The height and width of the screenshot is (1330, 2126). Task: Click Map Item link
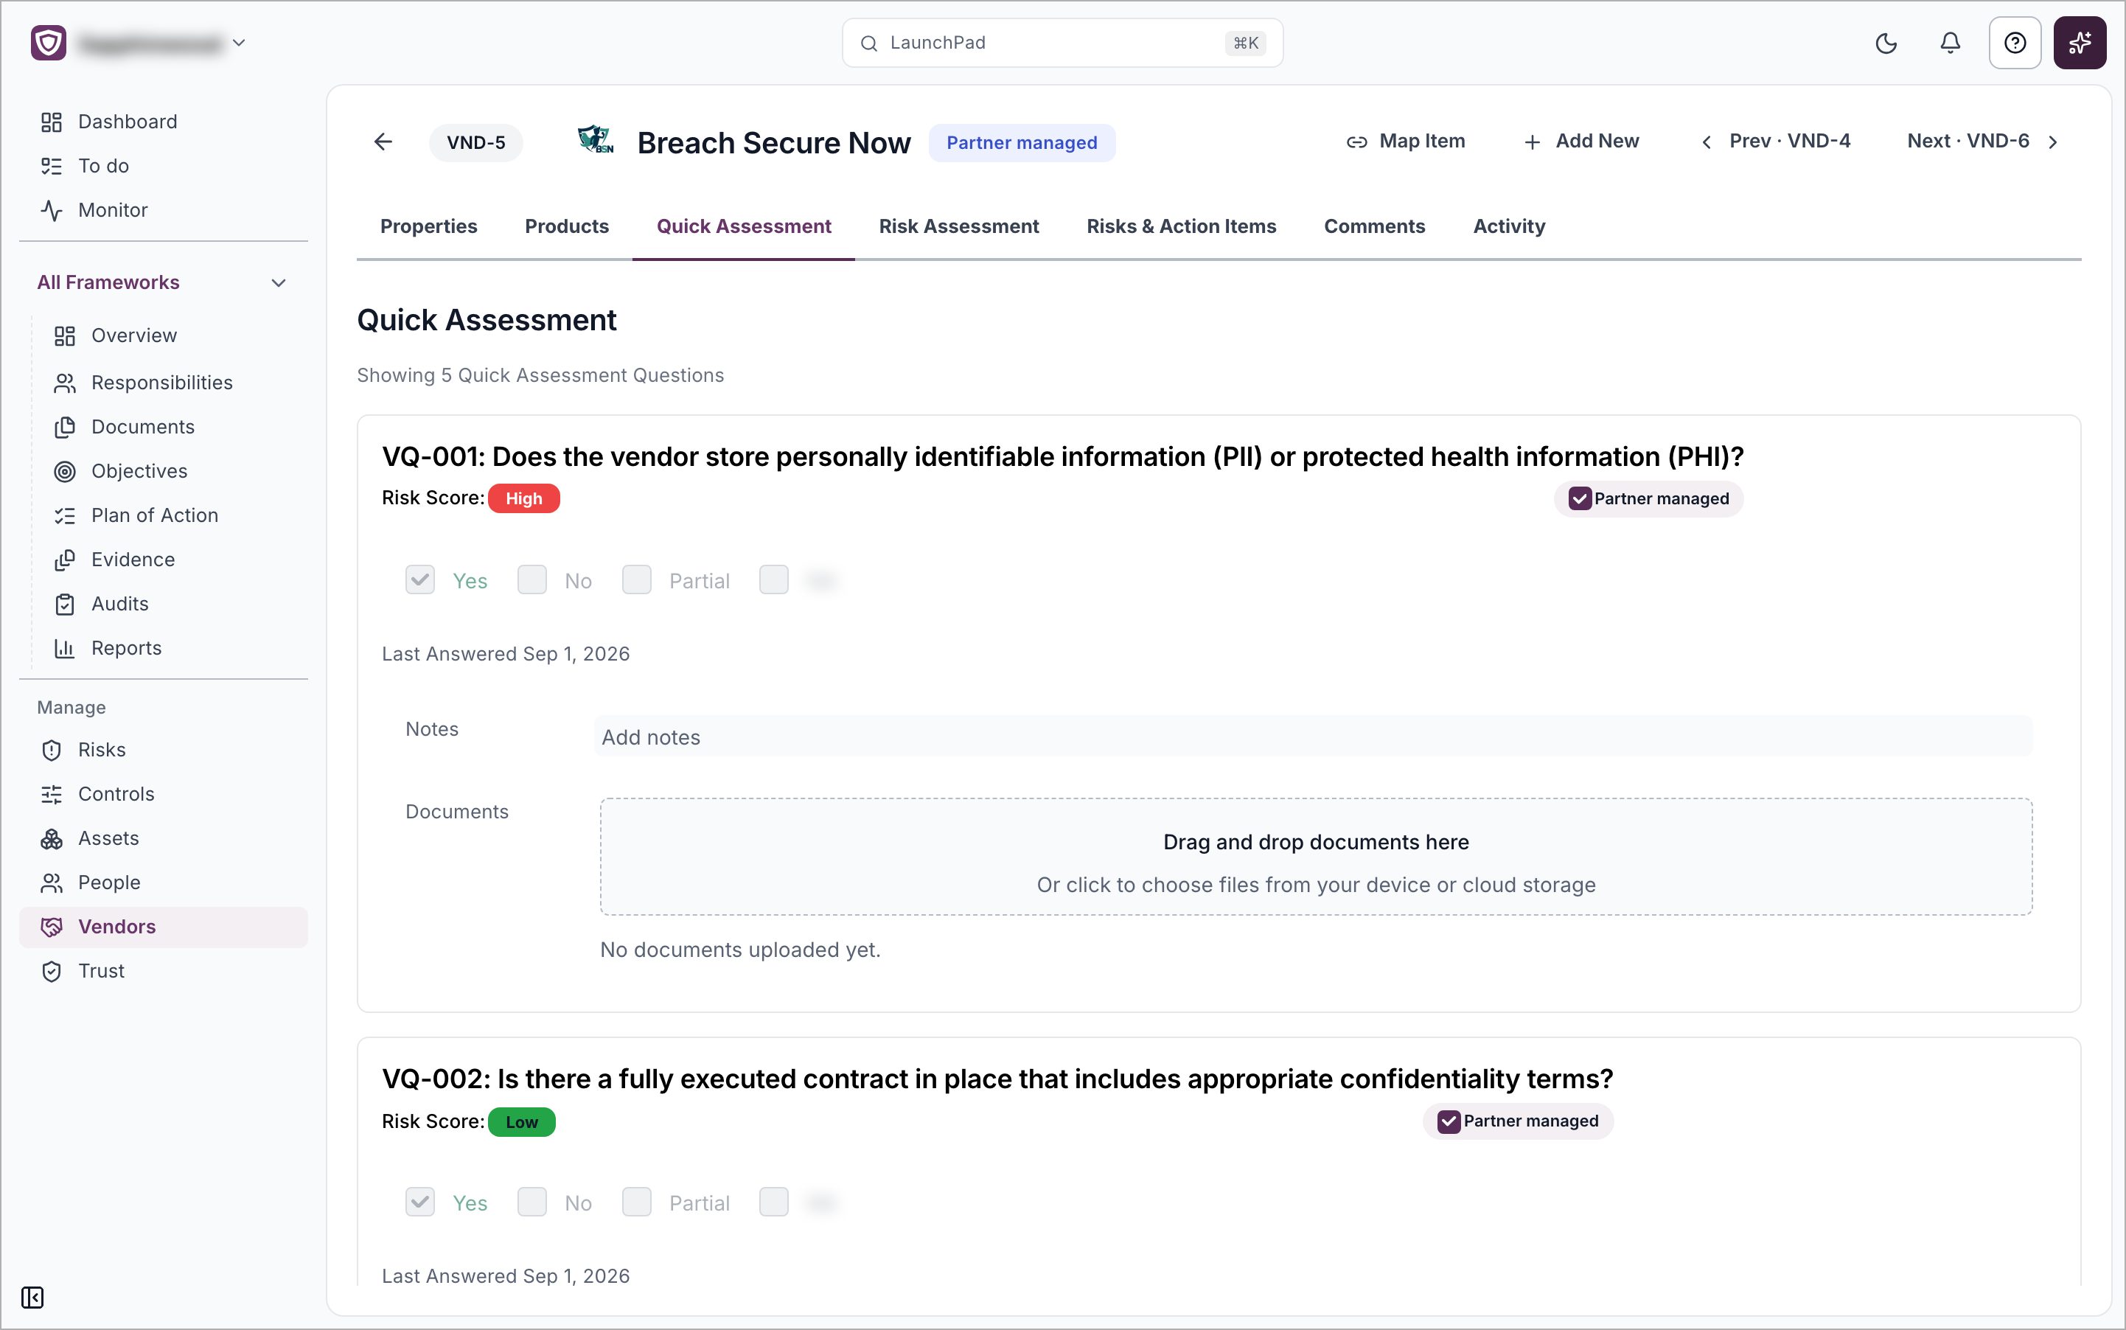(1406, 141)
